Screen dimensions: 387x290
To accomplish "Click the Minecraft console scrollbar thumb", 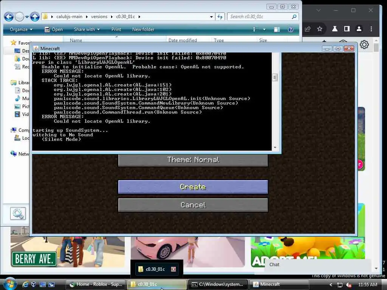I will click(275, 77).
